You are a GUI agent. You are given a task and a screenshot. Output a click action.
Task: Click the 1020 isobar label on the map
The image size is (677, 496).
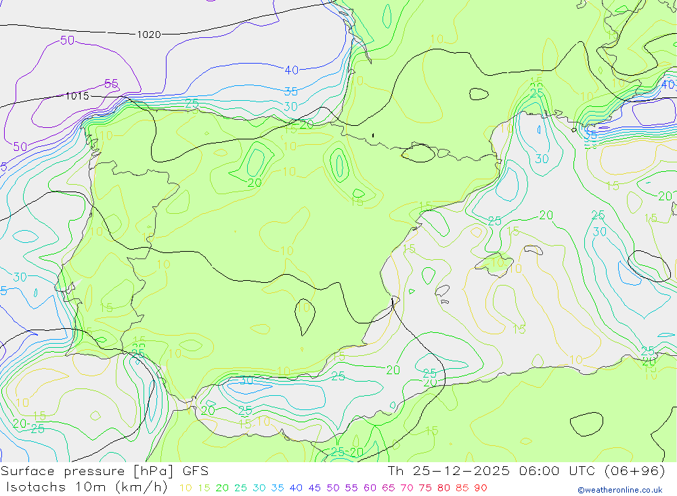149,35
